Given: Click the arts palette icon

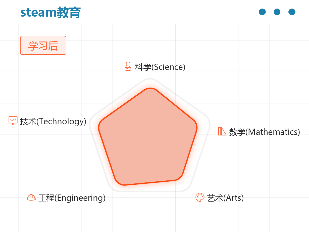Looking at the screenshot, I should click(x=200, y=197).
